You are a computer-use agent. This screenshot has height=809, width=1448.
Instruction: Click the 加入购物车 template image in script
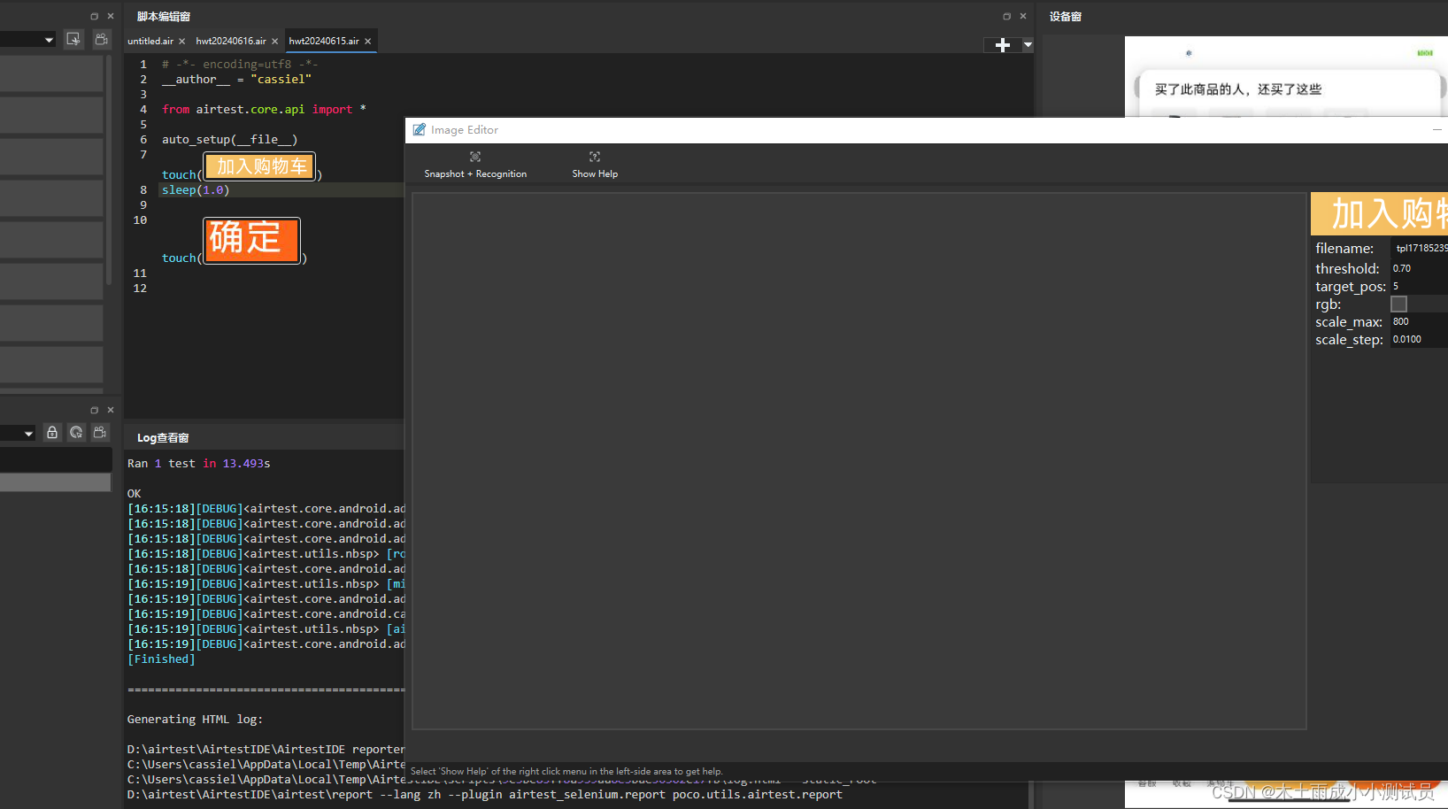tap(260, 166)
